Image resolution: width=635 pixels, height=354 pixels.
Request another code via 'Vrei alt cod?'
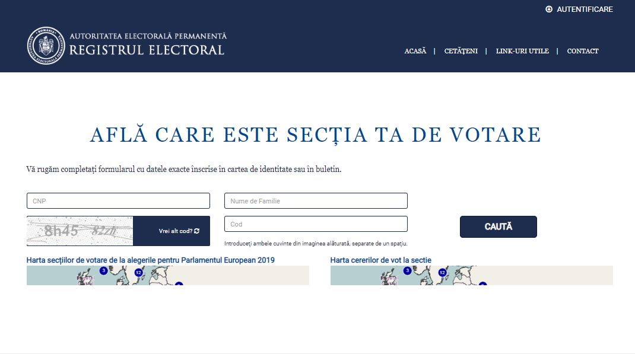[x=176, y=231]
